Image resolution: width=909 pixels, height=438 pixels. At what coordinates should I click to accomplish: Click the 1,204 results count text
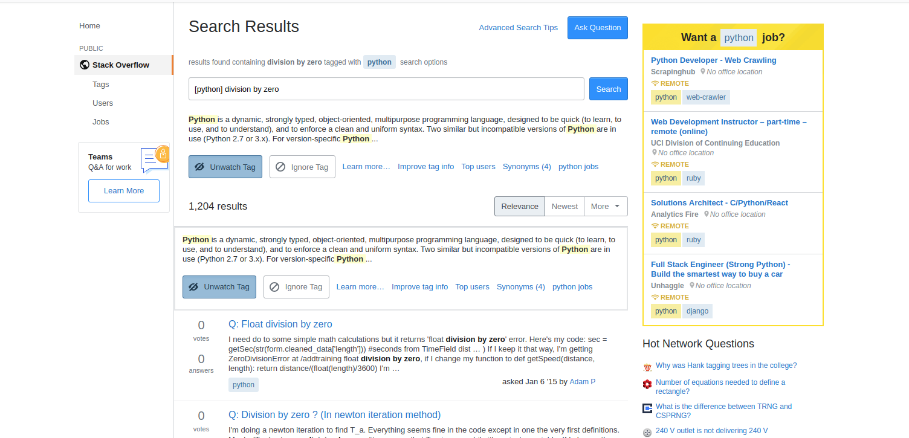coord(218,206)
